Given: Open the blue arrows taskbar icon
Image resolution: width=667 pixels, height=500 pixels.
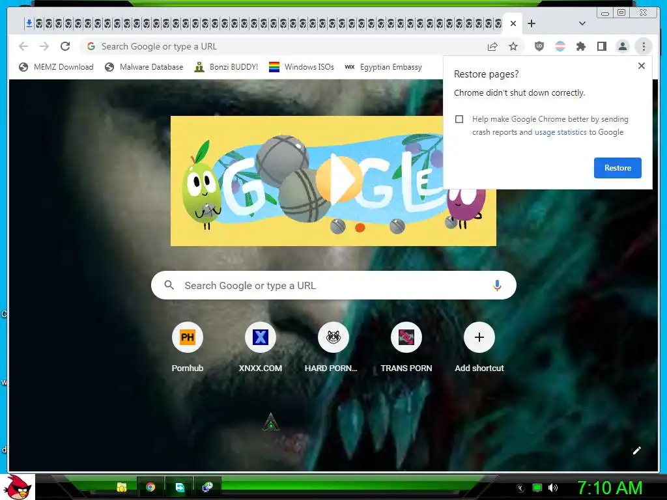Looking at the screenshot, I should pyautogui.click(x=179, y=487).
